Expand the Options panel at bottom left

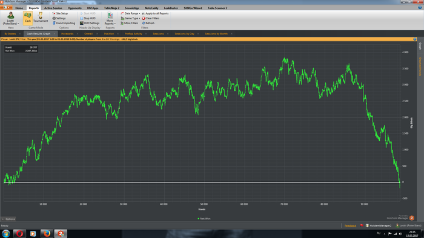coord(8,219)
